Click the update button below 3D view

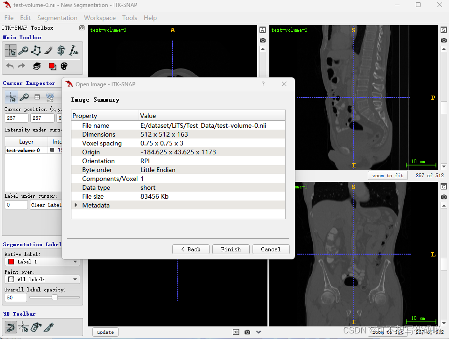105,332
